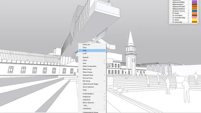Click pink color swatch of 01-concrete-bldg
This screenshot has height=113, width=201.
195,18
